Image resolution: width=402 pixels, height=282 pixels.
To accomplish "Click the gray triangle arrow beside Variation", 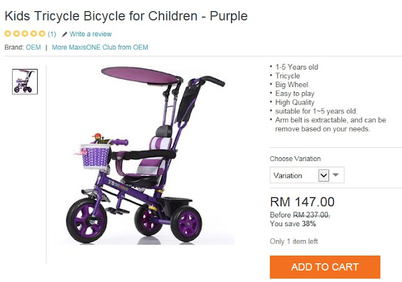I will click(x=335, y=175).
